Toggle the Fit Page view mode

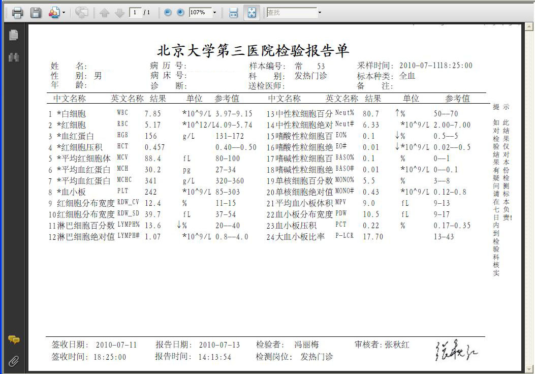pos(251,12)
